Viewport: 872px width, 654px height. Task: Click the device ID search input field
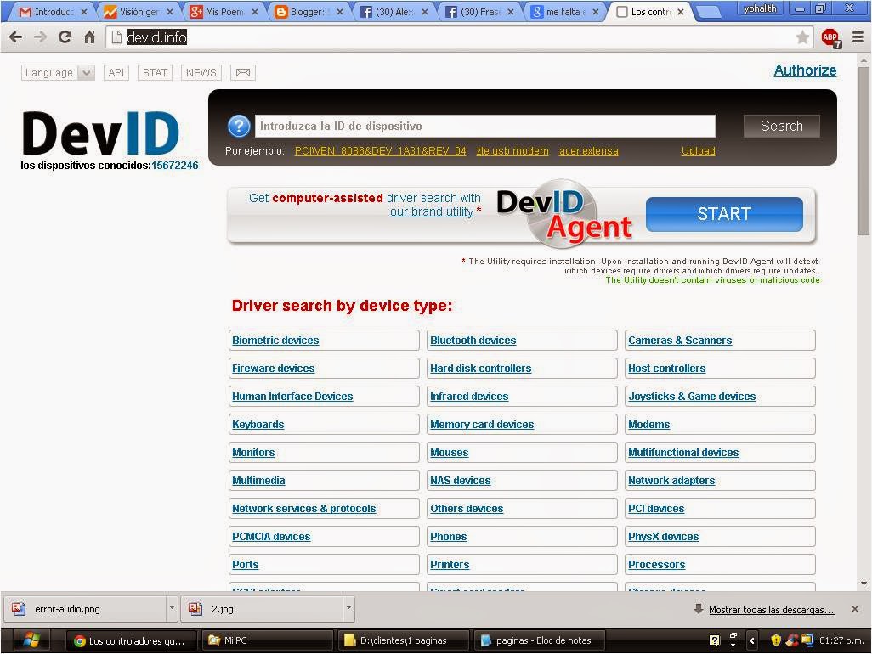[x=485, y=127]
